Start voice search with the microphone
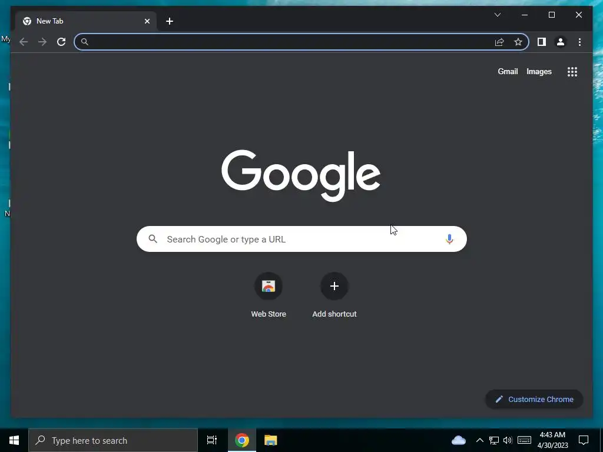Image resolution: width=603 pixels, height=452 pixels. [x=449, y=239]
